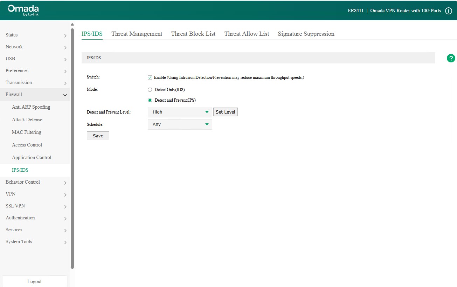This screenshot has width=457, height=287.
Task: Select Detect Only(IDS) mode
Action: click(x=150, y=90)
